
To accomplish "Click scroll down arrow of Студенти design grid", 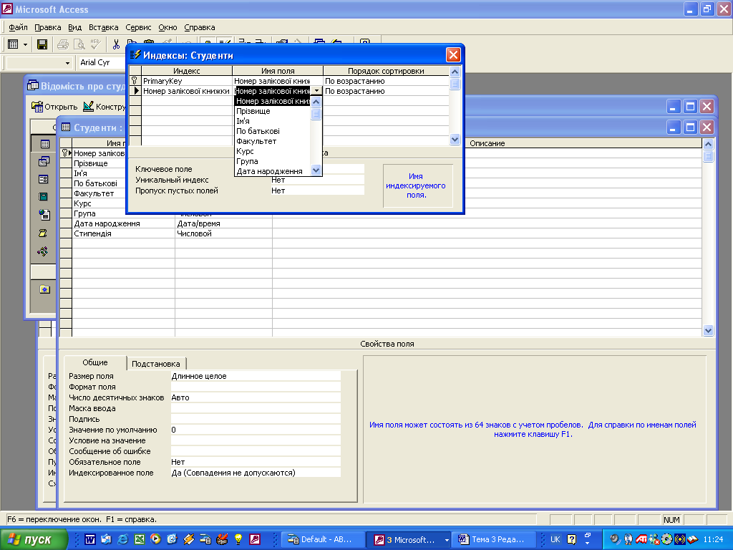I will (x=708, y=330).
